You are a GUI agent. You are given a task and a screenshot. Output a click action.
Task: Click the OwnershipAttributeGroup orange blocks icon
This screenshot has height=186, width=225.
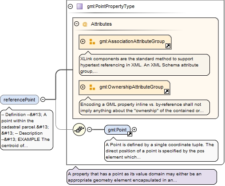pos(92,87)
